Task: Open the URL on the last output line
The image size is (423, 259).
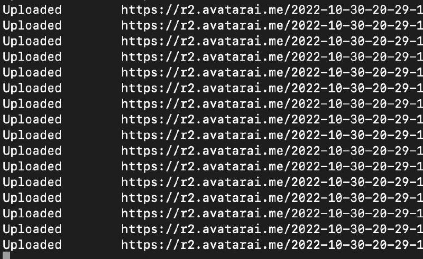Action: tap(272, 245)
